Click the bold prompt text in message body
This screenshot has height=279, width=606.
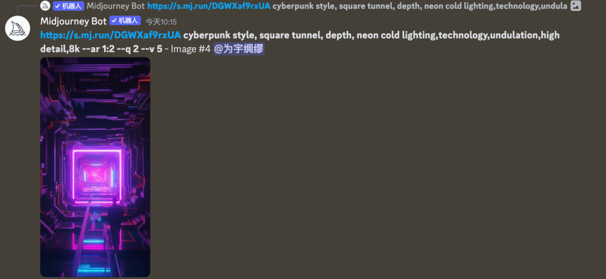click(x=299, y=42)
